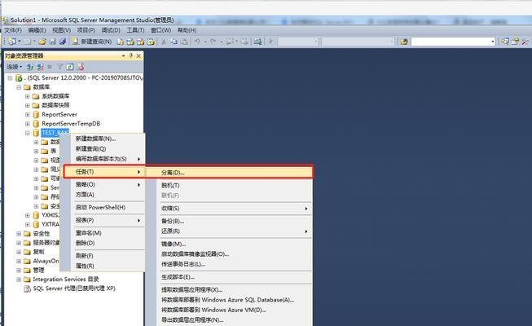Expand the 系统数据库 folder
This screenshot has width=532, height=326.
pos(28,96)
